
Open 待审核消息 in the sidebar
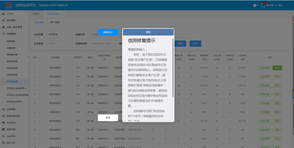[12, 68]
